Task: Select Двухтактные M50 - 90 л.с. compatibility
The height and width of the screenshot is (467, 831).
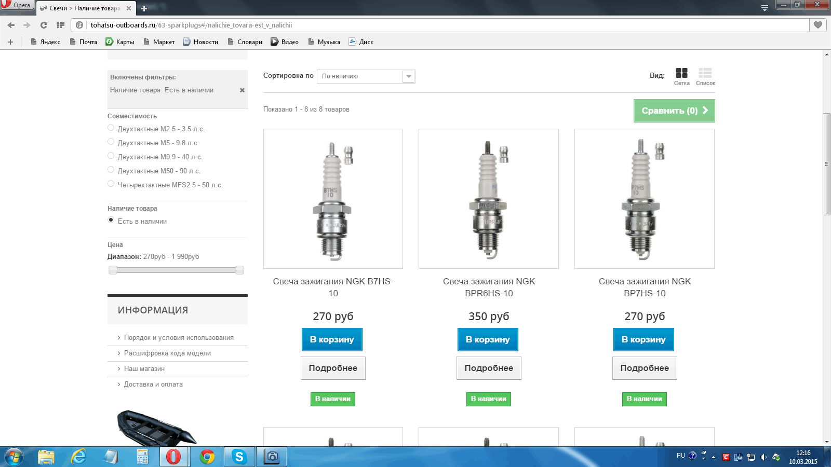Action: point(111,170)
